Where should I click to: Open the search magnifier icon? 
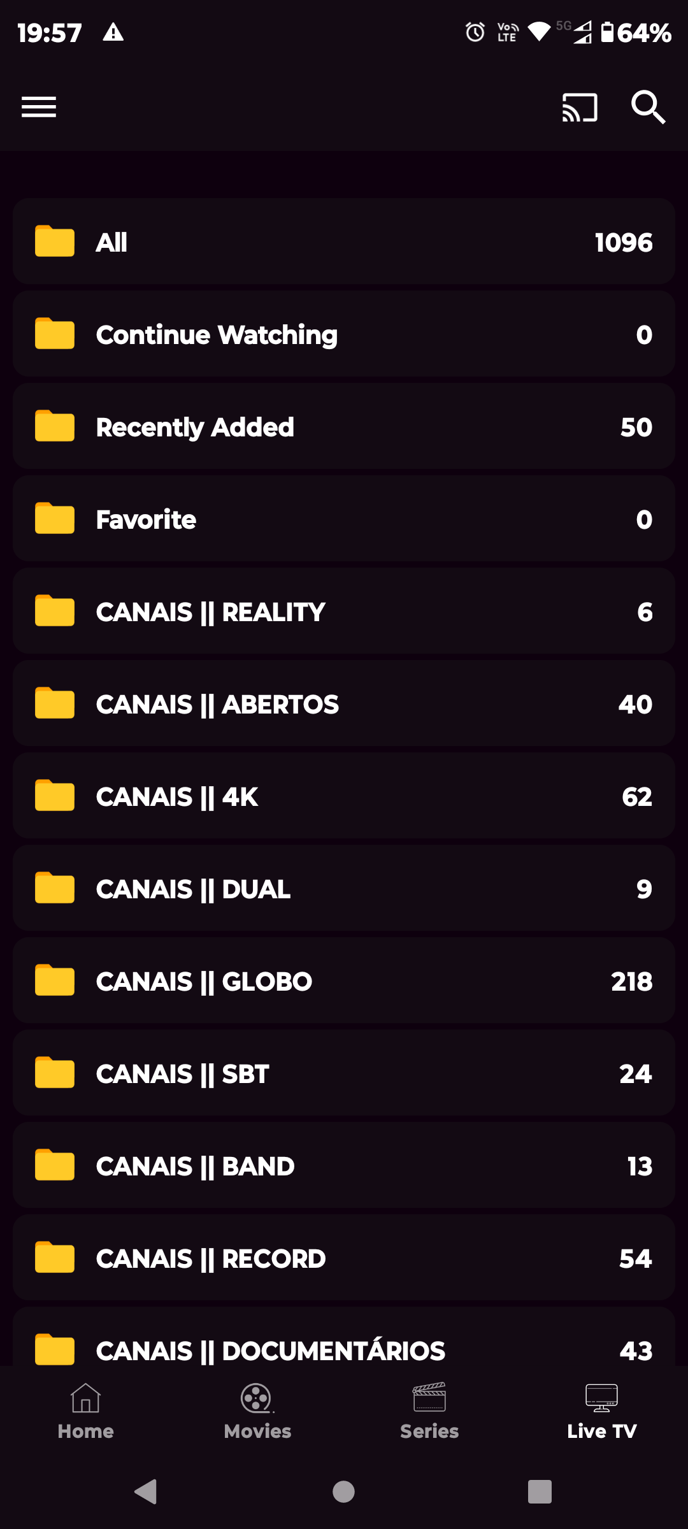point(648,107)
